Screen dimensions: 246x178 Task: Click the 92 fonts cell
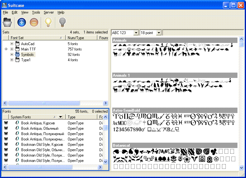pos(74,55)
